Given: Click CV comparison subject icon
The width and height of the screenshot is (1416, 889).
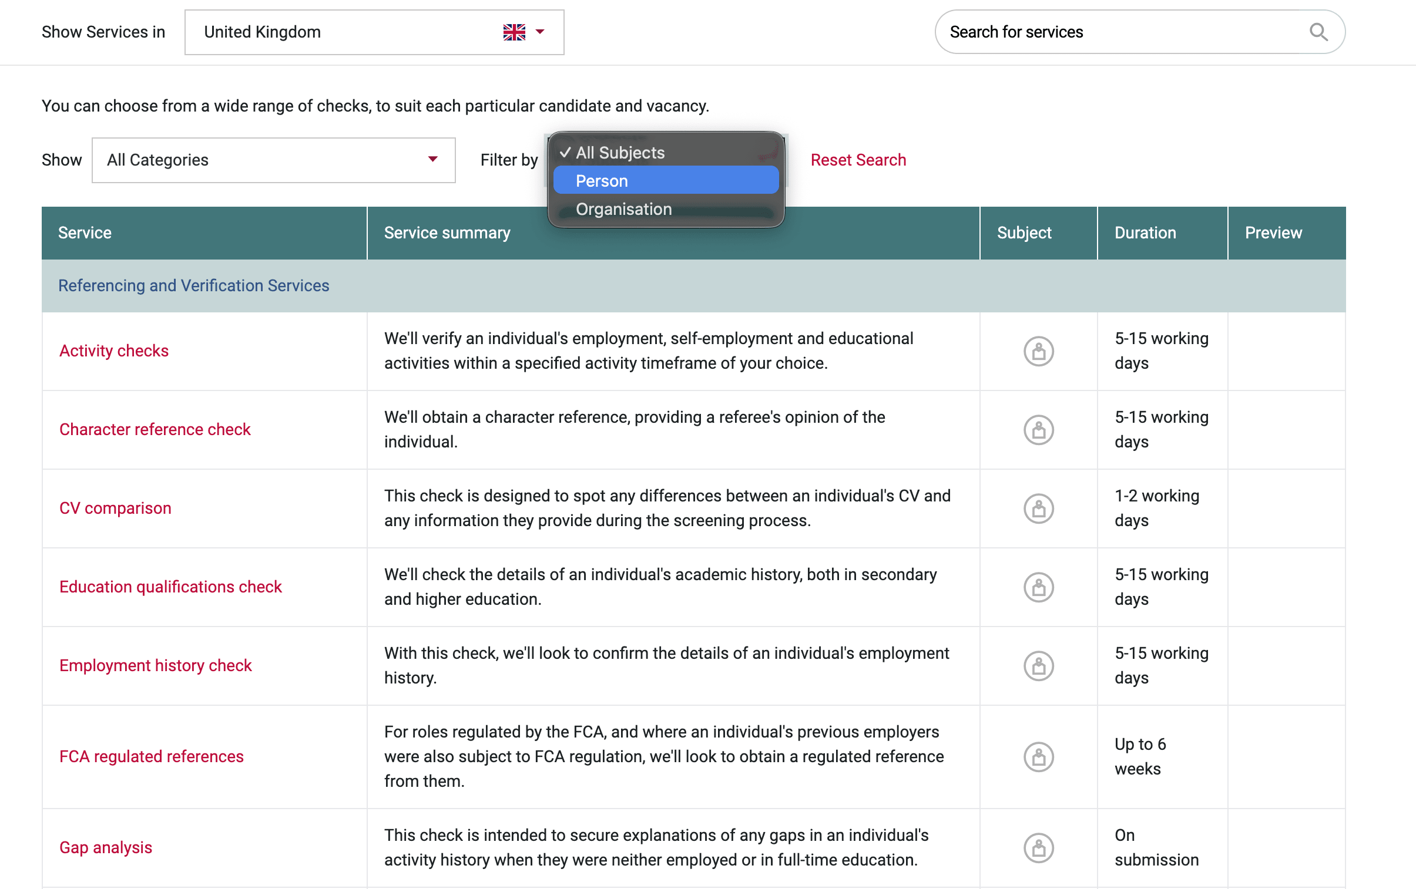Looking at the screenshot, I should tap(1038, 509).
